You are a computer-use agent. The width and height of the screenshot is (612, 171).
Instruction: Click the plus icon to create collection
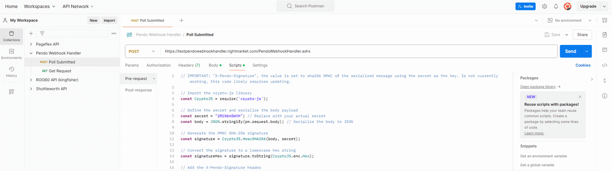[x=31, y=33]
